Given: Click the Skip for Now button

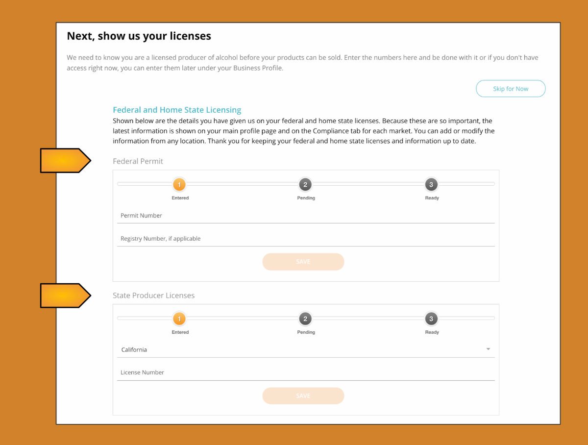Looking at the screenshot, I should pyautogui.click(x=511, y=88).
